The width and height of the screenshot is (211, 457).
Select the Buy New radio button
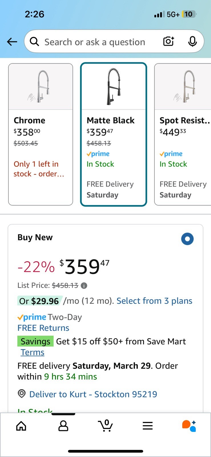pyautogui.click(x=187, y=239)
